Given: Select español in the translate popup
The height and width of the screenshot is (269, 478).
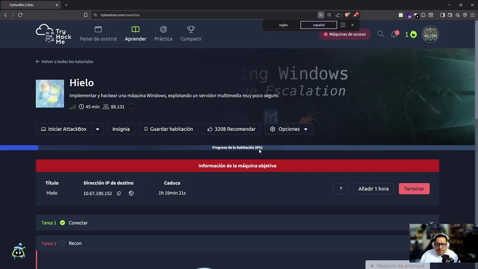Looking at the screenshot, I should coord(319,25).
